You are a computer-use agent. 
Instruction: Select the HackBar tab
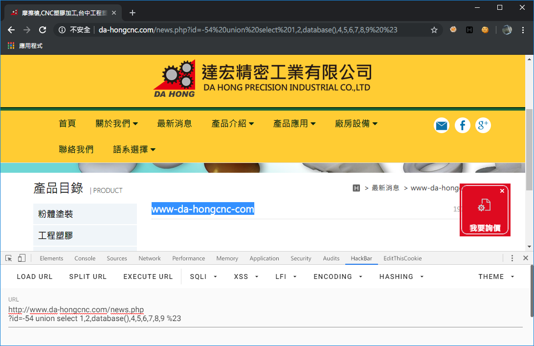(x=361, y=258)
